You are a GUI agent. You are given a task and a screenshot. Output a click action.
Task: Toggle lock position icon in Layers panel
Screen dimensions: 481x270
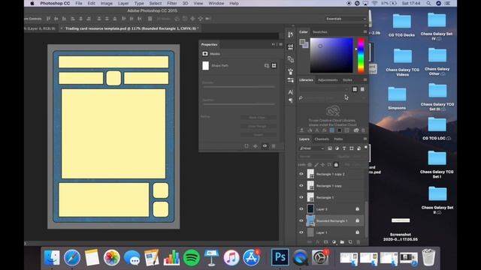click(322, 165)
